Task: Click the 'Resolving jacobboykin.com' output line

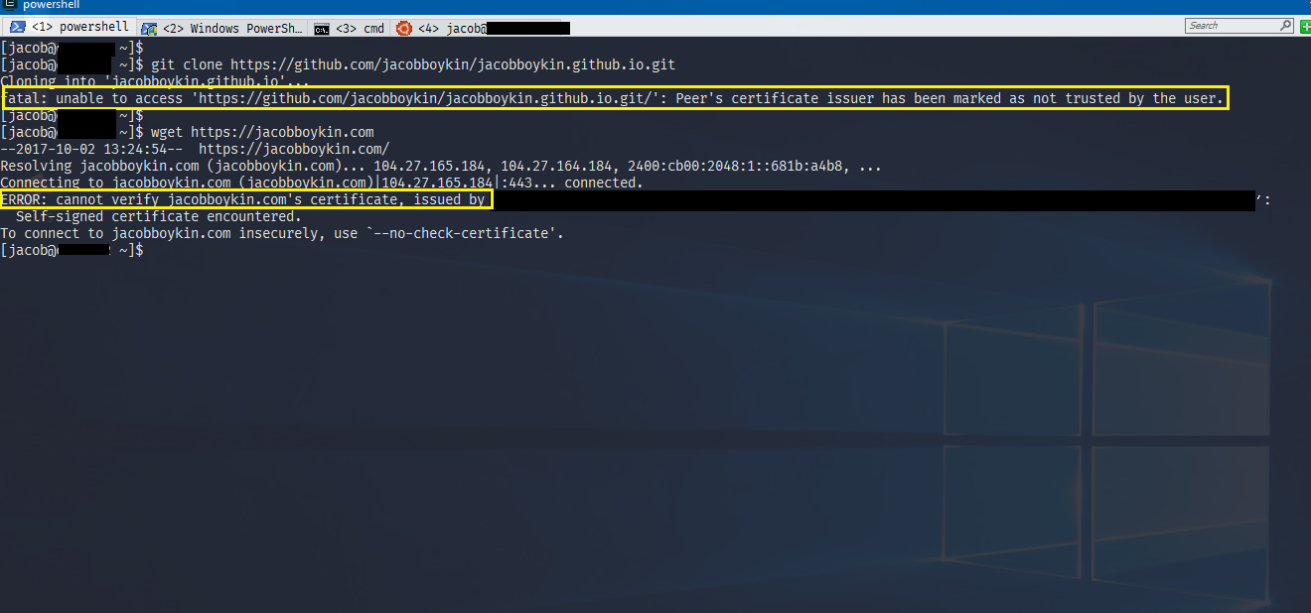Action: (x=441, y=166)
